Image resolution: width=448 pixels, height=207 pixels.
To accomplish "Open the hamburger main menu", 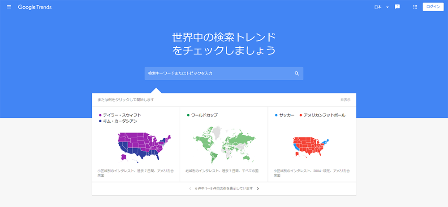I will (9, 7).
